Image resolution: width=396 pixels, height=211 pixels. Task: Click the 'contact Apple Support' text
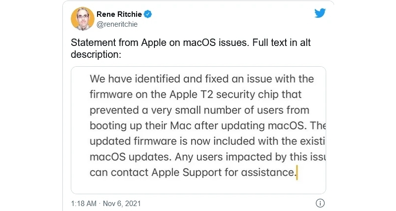166,172
